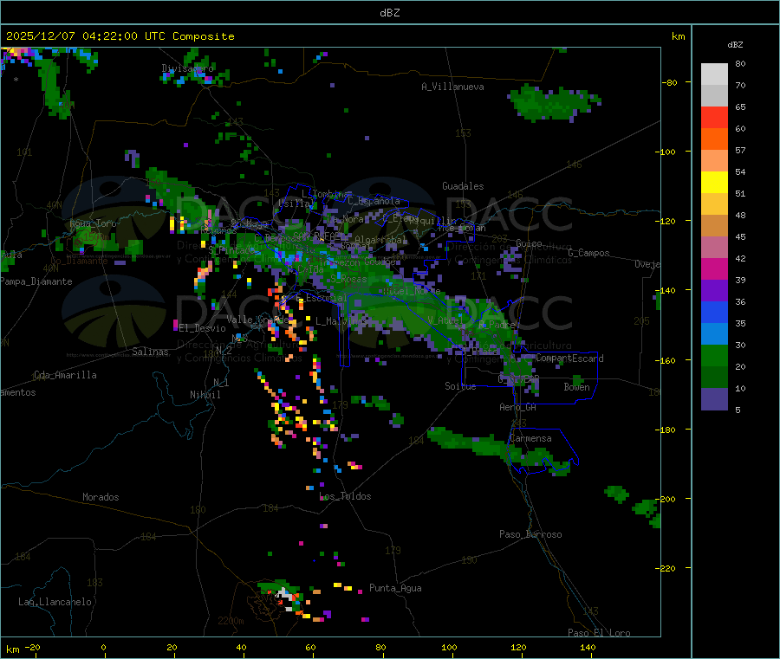Click the G_Campos place label

coord(589,253)
